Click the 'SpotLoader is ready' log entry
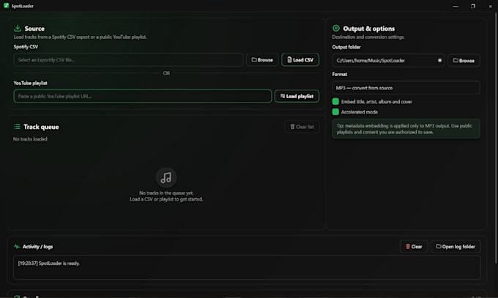This screenshot has height=298, width=498. coord(49,264)
